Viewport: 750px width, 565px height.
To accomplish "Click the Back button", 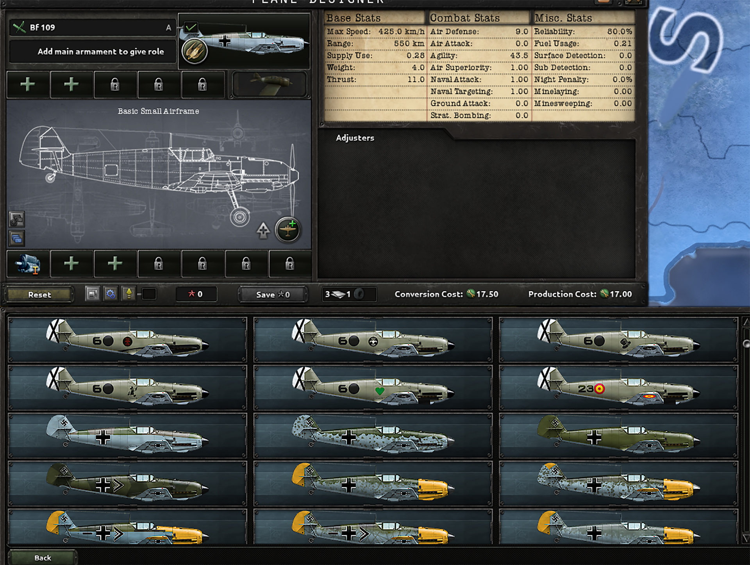I will pos(43,558).
